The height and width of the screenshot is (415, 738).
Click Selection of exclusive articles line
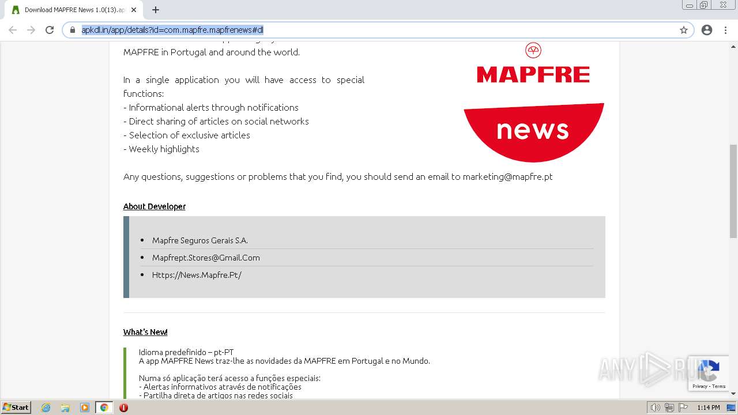tap(187, 135)
